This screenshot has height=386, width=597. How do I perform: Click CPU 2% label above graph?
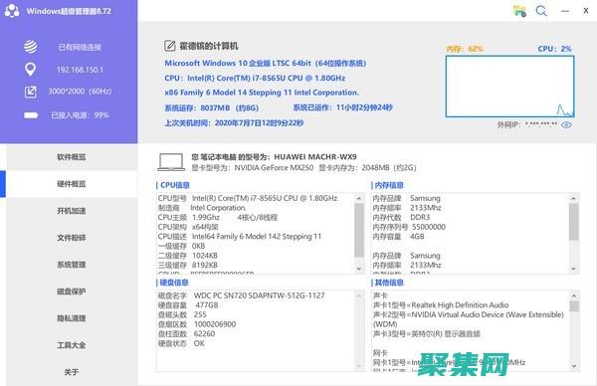[554, 49]
